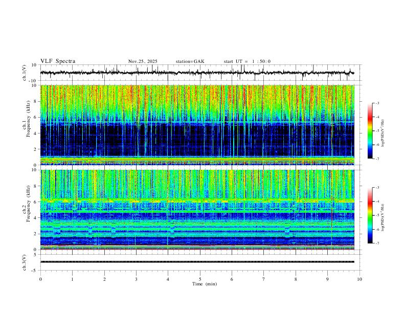Click the "ch.3(V)" axis label
405x313 pixels.
[25, 263]
